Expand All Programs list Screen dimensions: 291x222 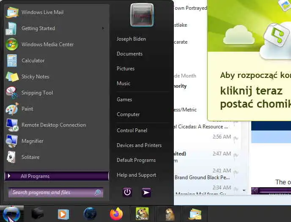pos(57,176)
